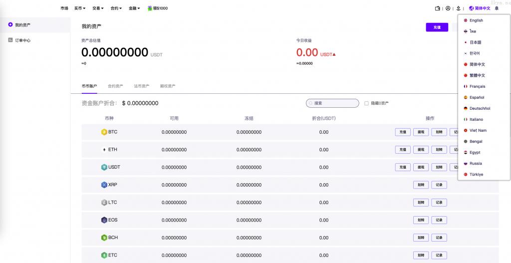The width and height of the screenshot is (511, 263).
Task: Click the 我的资产 sidebar icon
Action: tap(10, 24)
